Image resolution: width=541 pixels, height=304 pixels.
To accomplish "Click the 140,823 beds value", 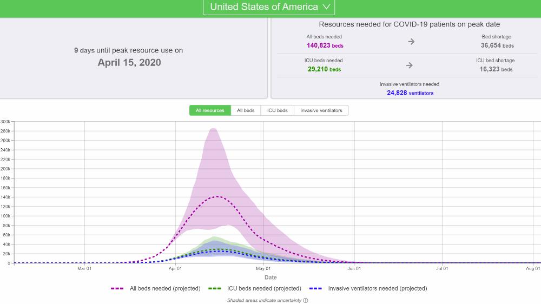I will click(325, 46).
